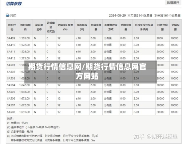182x144 pixels.
Task: Click the 手续费收取方式 column header
Action: click(111, 27)
